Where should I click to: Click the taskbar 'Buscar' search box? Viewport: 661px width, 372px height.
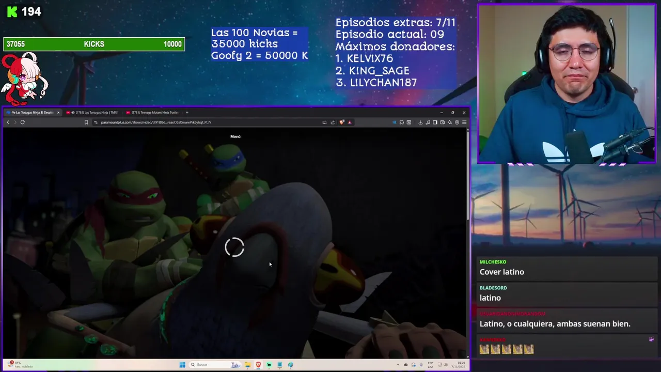[x=214, y=365]
